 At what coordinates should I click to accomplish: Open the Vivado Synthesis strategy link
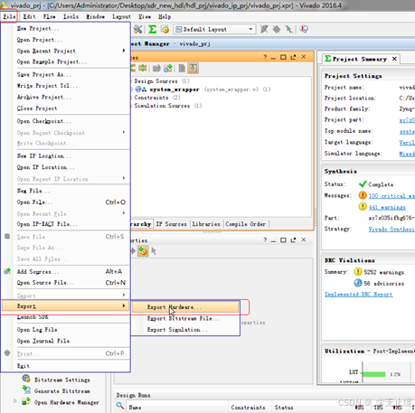[391, 230]
